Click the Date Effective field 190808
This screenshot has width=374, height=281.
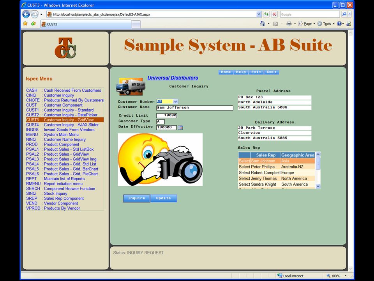point(166,127)
